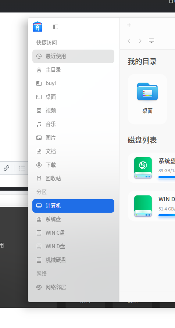Click the picture icon beside 图片
This screenshot has height=328, width=175.
tap(39, 138)
